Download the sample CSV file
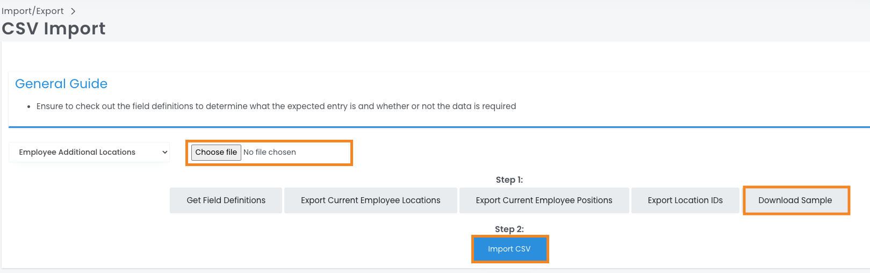The image size is (870, 273). pyautogui.click(x=795, y=200)
